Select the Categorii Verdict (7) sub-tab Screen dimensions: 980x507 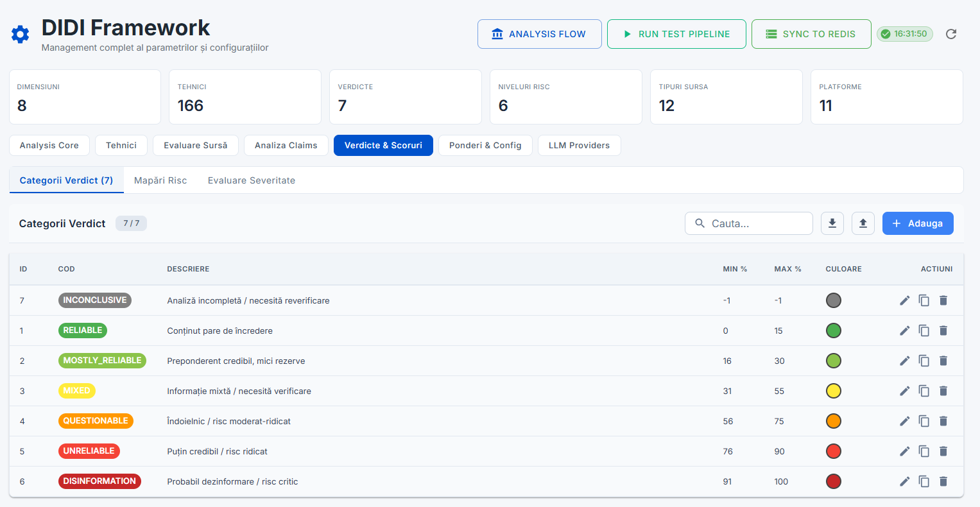click(66, 180)
